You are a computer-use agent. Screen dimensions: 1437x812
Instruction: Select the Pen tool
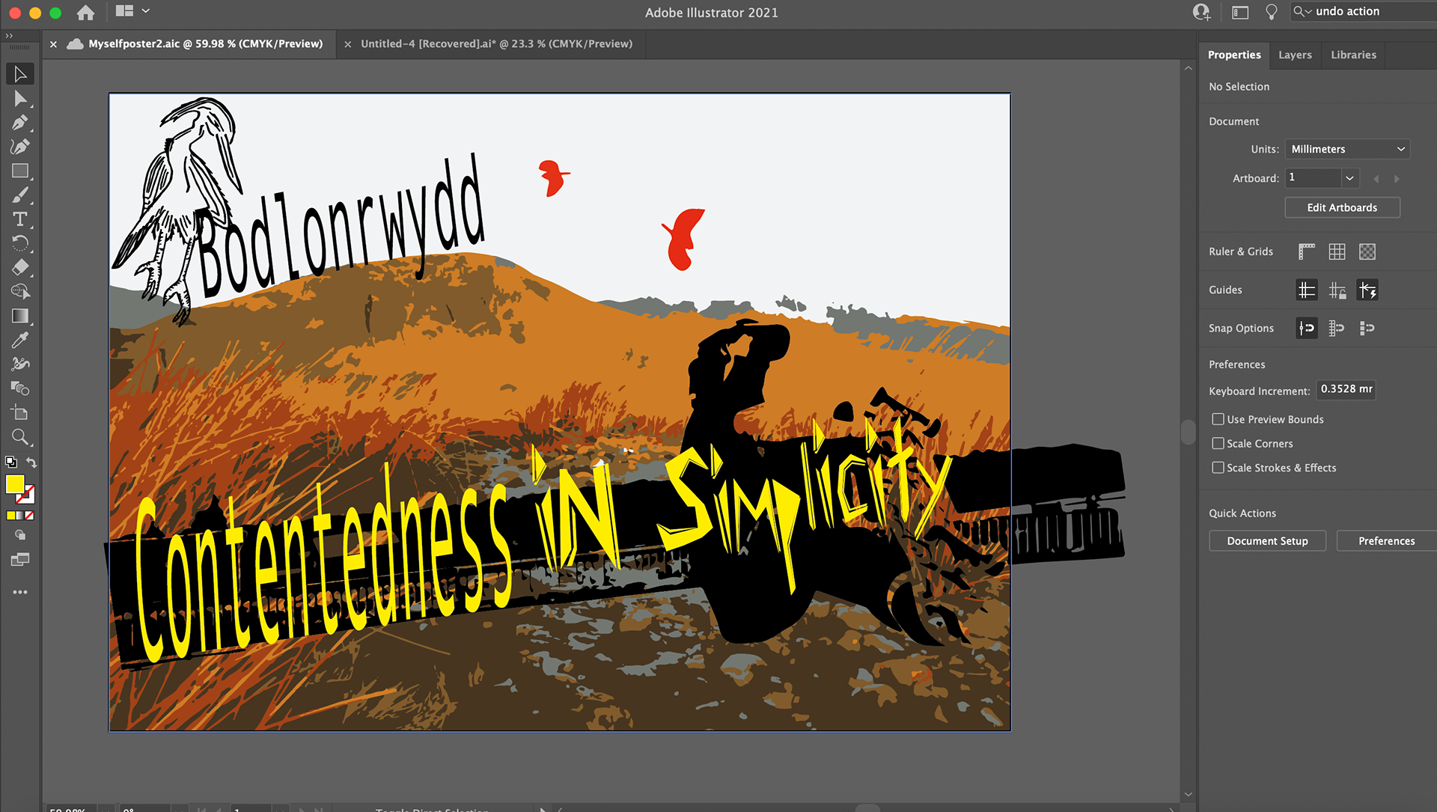point(20,122)
